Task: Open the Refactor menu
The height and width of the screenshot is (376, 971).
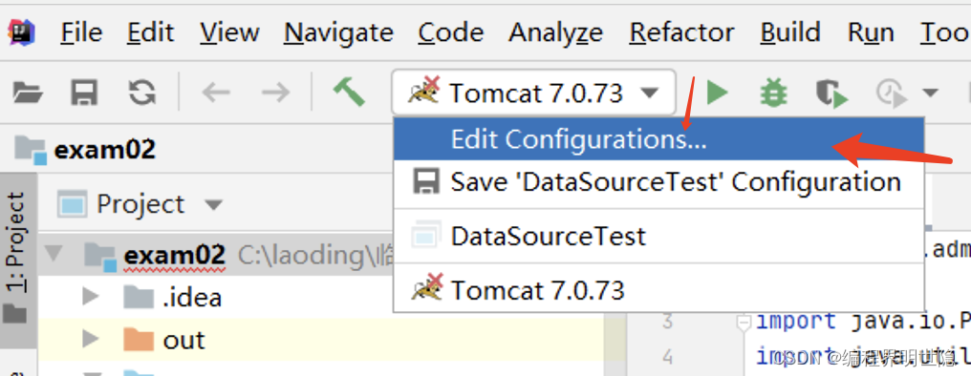Action: click(x=681, y=32)
